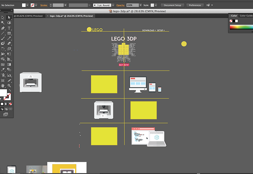Select the Slice tool

point(9,81)
